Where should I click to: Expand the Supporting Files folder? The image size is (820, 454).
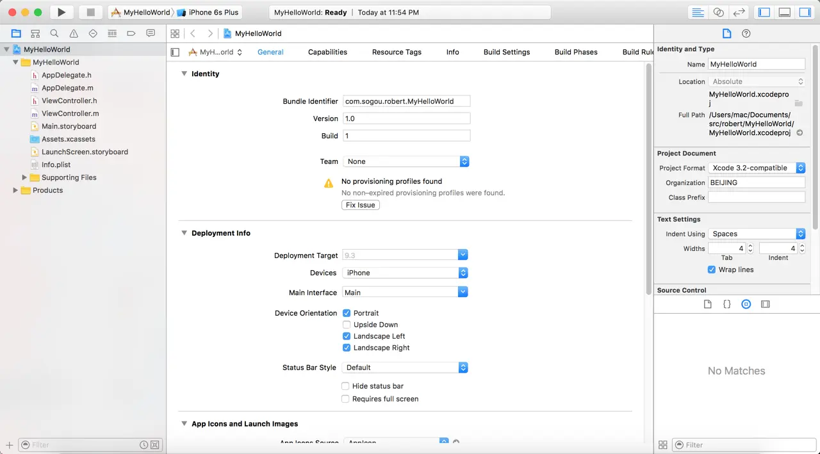click(x=25, y=177)
